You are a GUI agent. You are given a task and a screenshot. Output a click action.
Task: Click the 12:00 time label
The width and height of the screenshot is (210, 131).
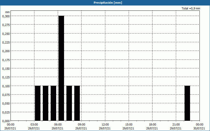pyautogui.click(x=105, y=125)
